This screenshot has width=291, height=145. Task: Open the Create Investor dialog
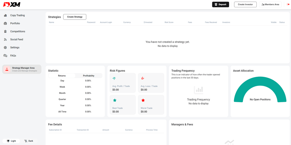point(245,4)
